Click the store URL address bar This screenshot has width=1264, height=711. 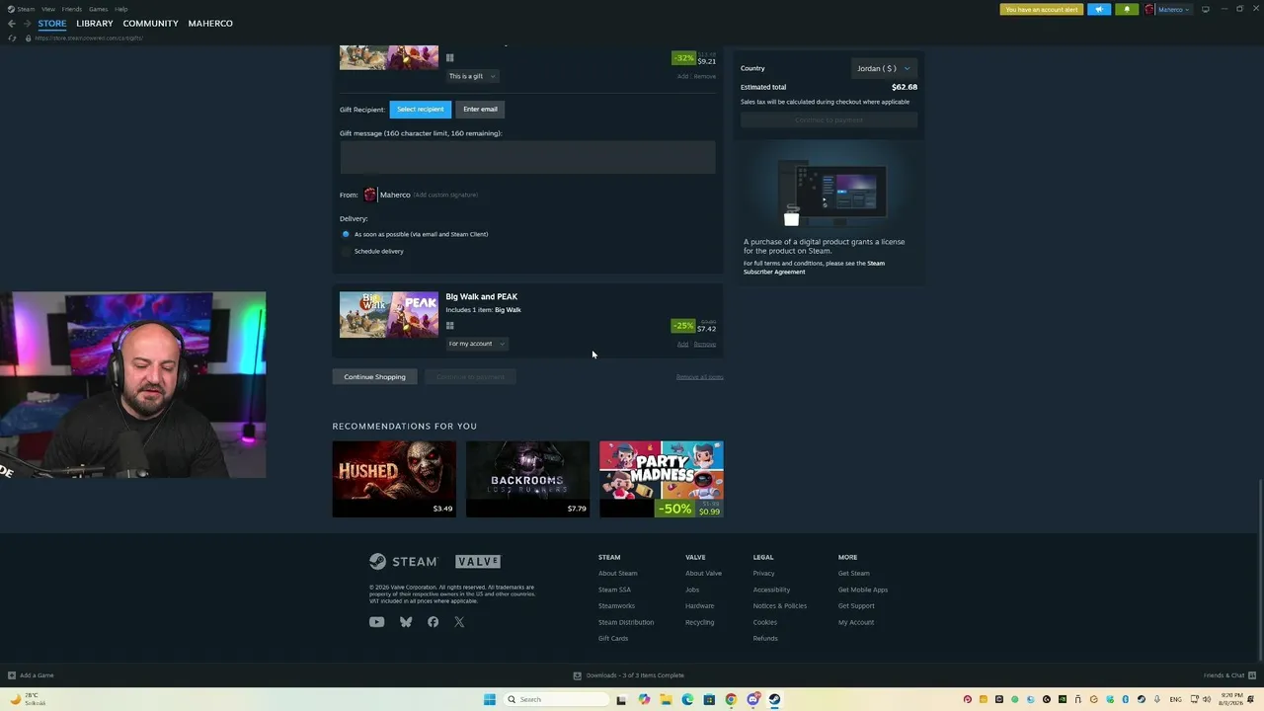tap(89, 38)
